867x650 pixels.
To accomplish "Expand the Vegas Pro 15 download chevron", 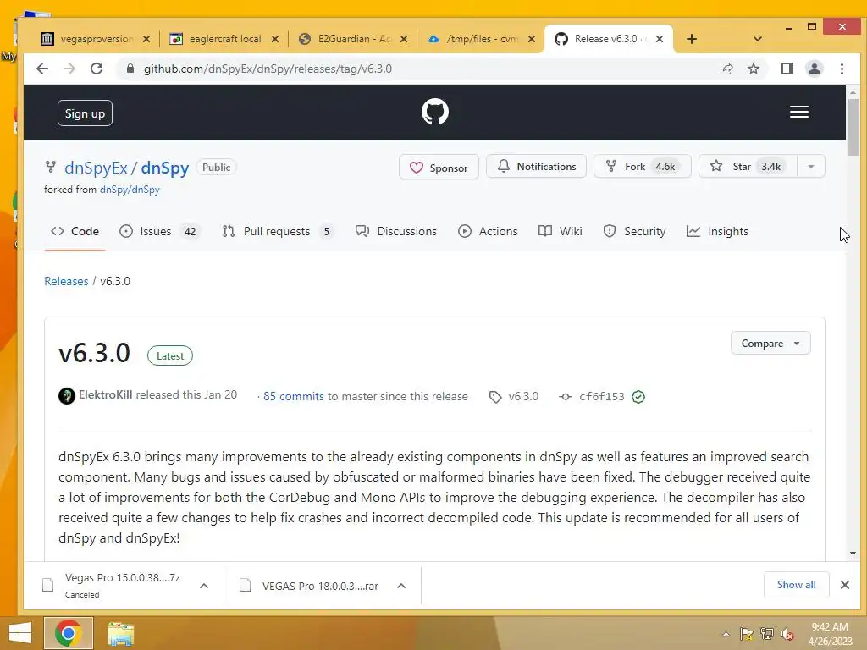I will pyautogui.click(x=203, y=586).
